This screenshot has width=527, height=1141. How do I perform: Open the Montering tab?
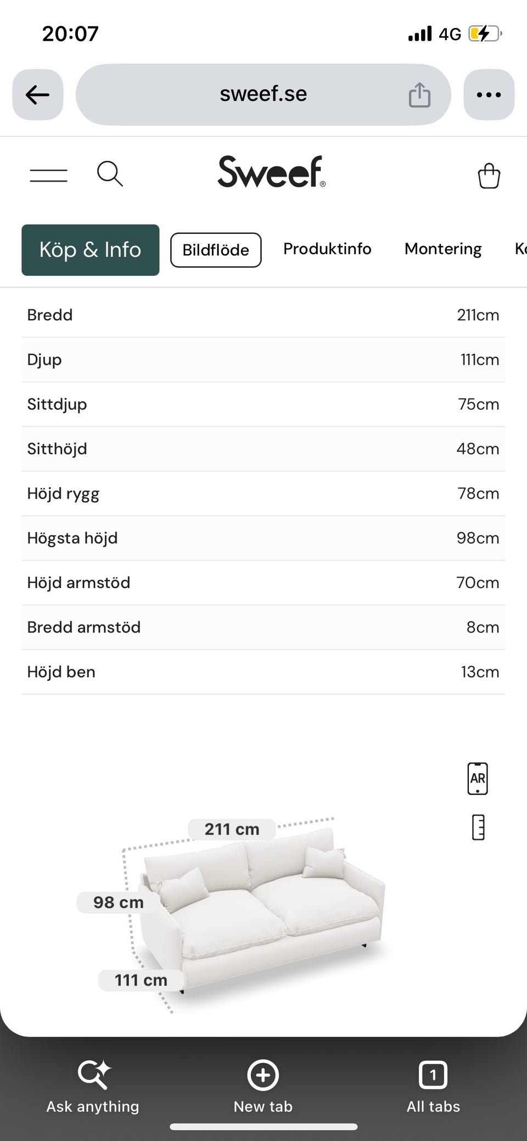point(443,249)
